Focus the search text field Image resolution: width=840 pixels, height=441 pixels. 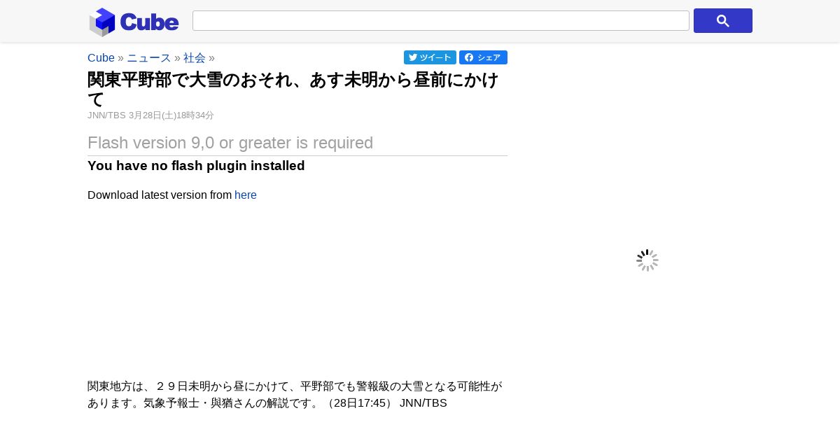[x=441, y=20]
